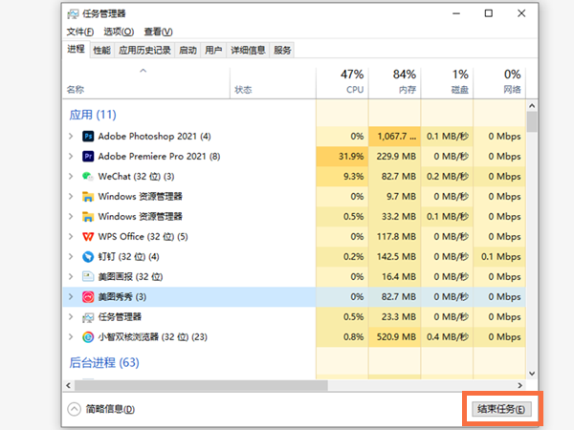Click the 美图画报 app icon
The height and width of the screenshot is (430, 574).
[88, 277]
